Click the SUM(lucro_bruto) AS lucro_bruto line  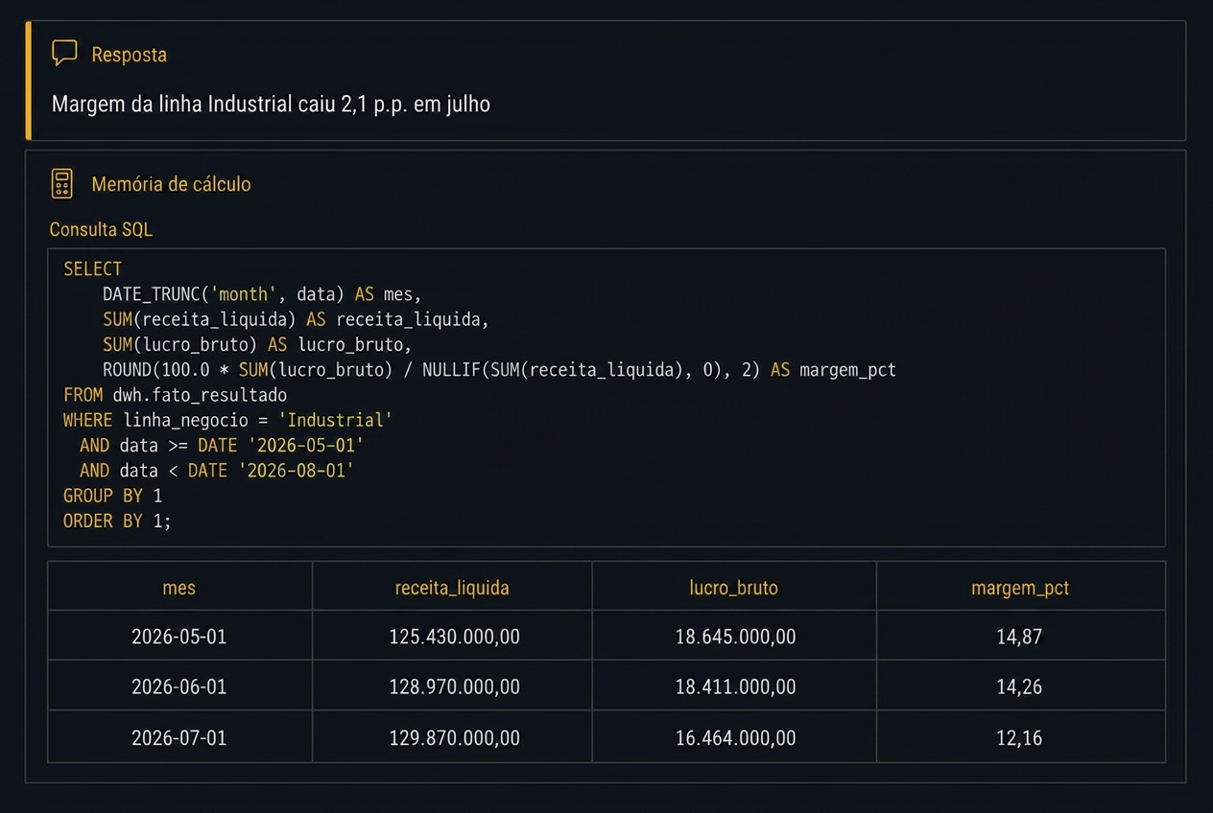click(257, 344)
